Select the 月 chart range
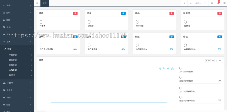Image resolution: width=227 pixels, height=112 pixels. click(216, 61)
